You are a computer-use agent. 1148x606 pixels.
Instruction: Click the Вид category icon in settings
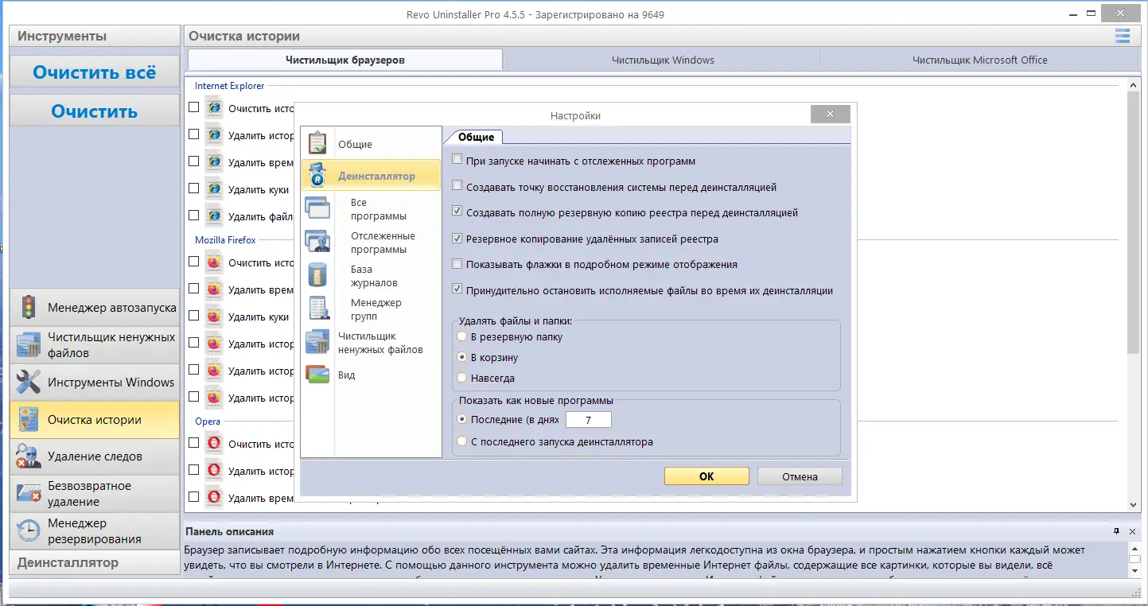pos(317,375)
